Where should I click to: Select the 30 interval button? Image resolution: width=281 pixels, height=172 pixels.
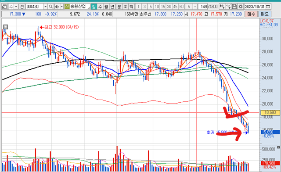[x=169, y=7]
